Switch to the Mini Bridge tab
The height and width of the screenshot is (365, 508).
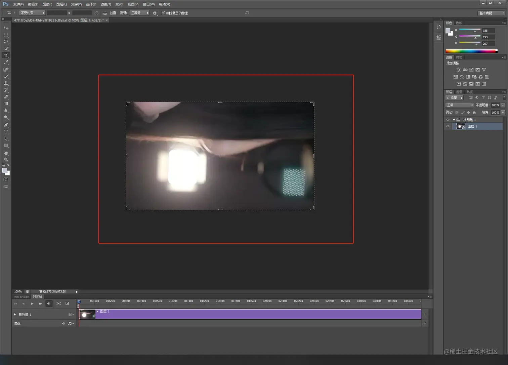point(21,297)
